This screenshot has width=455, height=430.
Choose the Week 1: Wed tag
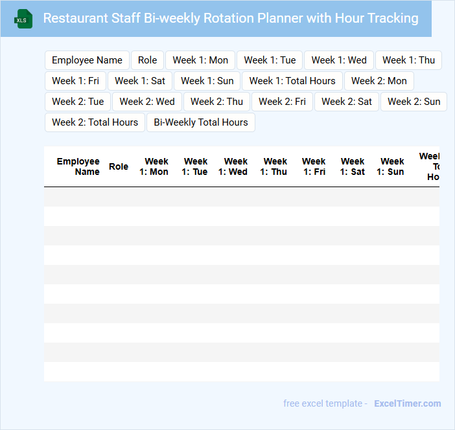(x=339, y=60)
